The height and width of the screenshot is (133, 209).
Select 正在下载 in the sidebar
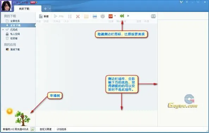(x=18, y=25)
